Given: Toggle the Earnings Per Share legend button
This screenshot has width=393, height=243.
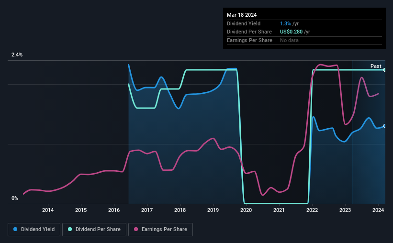Looking at the screenshot, I should click(x=160, y=230).
